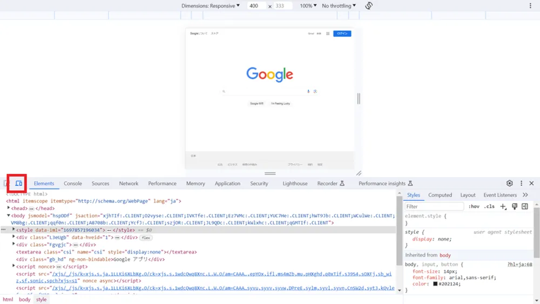Toggle the :hov element state button
Image resolution: width=540 pixels, height=304 pixels.
click(474, 207)
